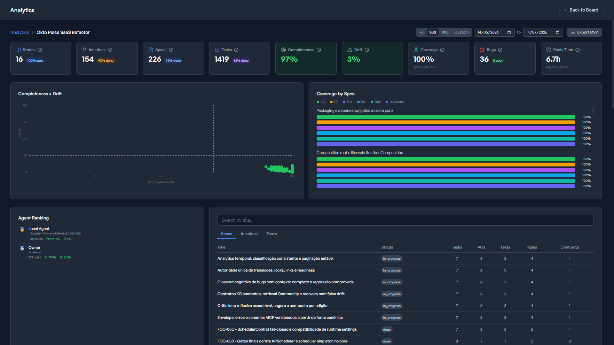Open spec 'Critic loop reflexivo executável' row
This screenshot has width=614, height=345.
point(405,306)
